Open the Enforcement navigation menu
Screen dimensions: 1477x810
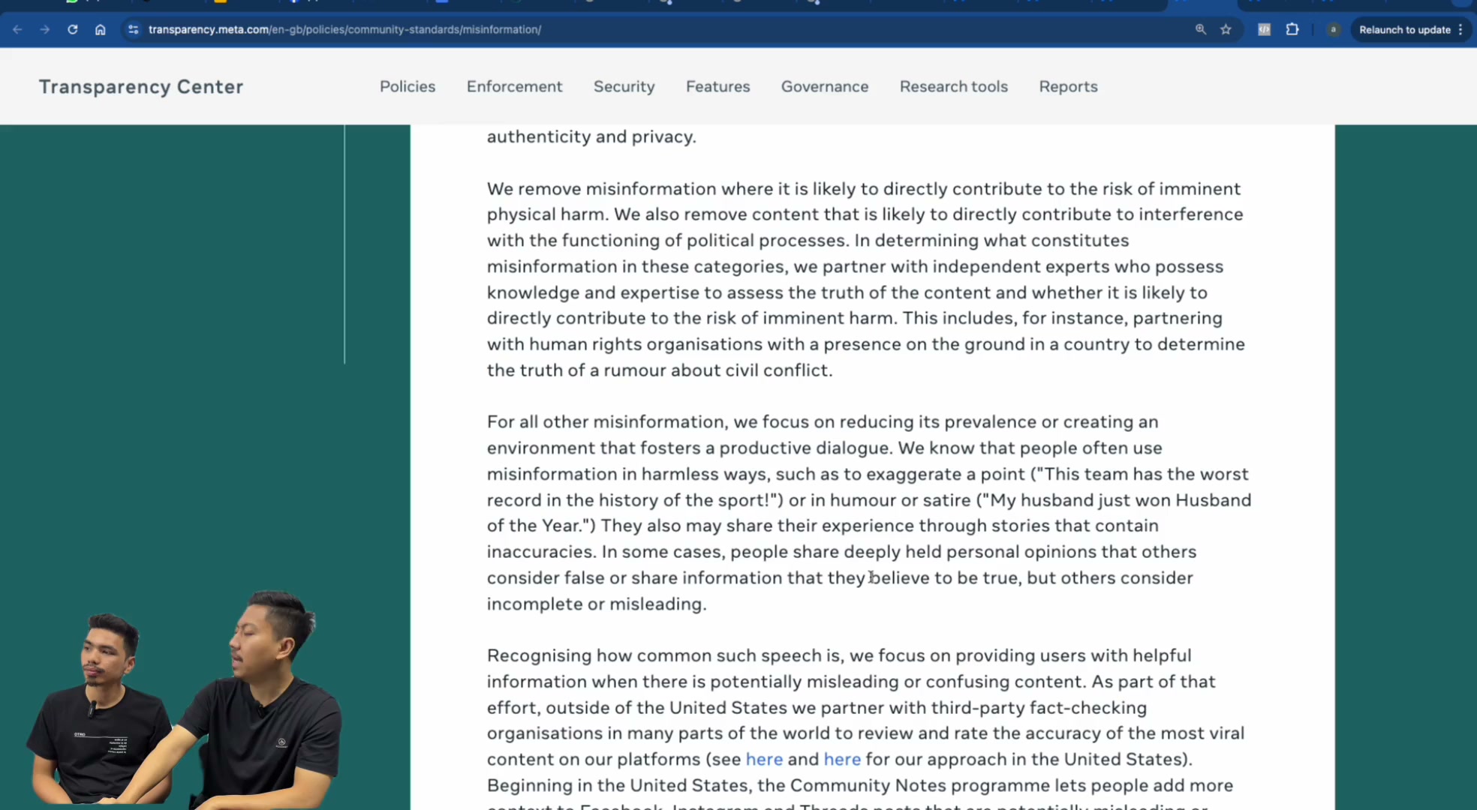514,86
